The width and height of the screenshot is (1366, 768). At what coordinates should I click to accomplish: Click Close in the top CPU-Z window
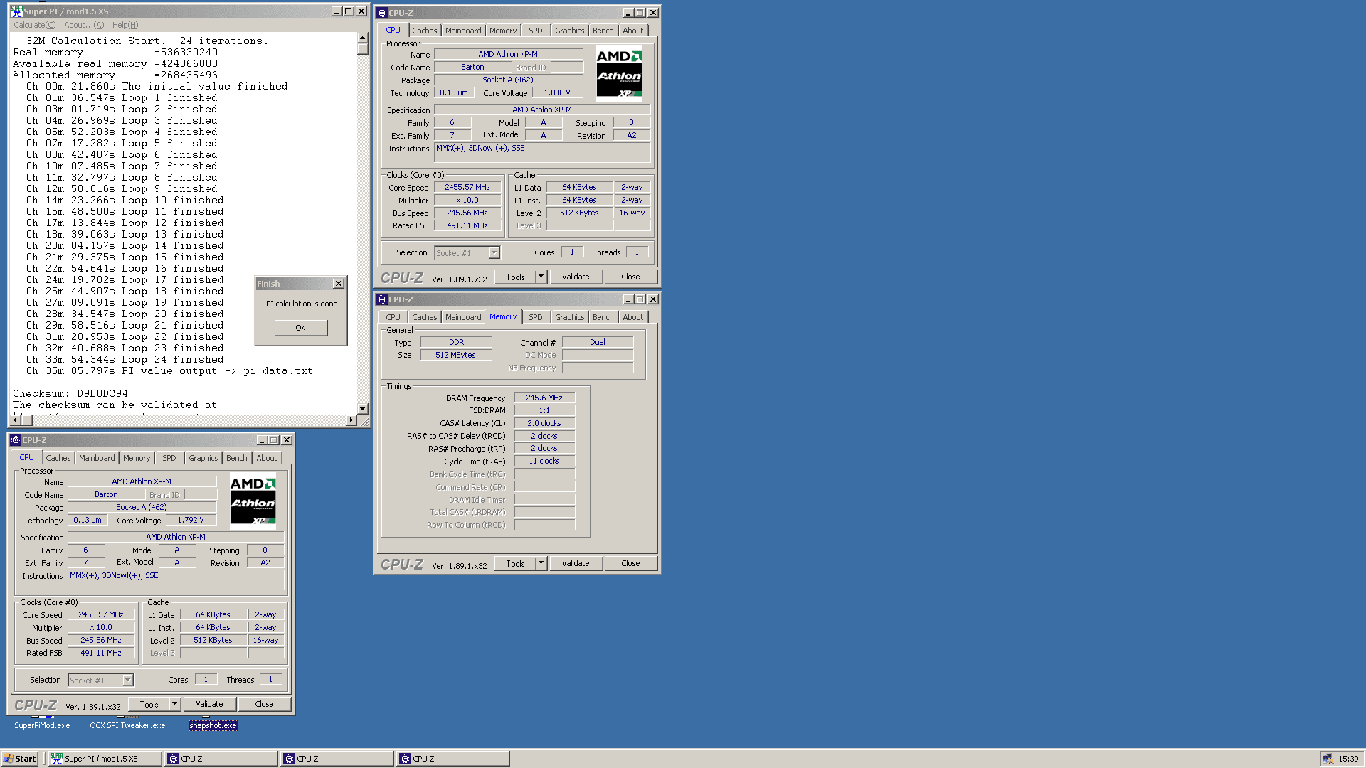(x=630, y=277)
